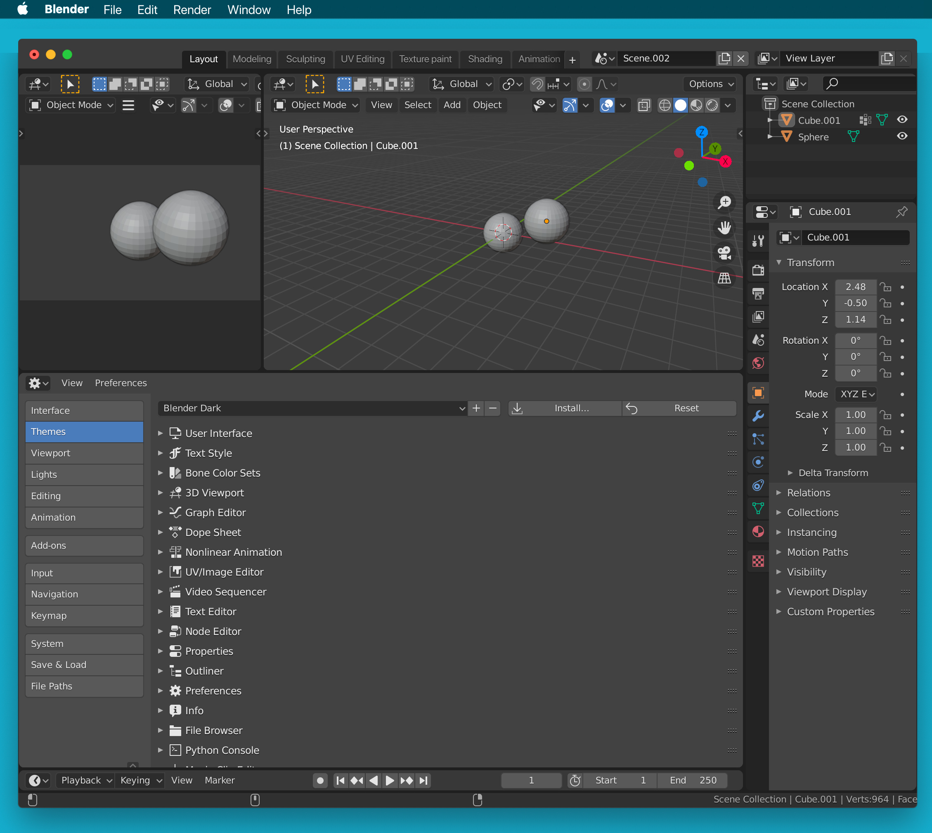Click the Scale X value field

point(855,415)
